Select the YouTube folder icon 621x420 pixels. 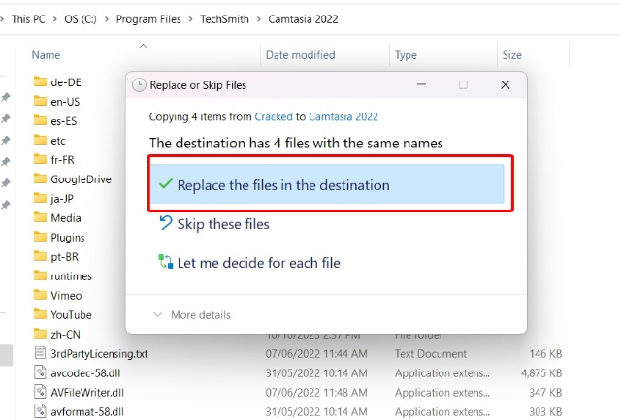[40, 314]
